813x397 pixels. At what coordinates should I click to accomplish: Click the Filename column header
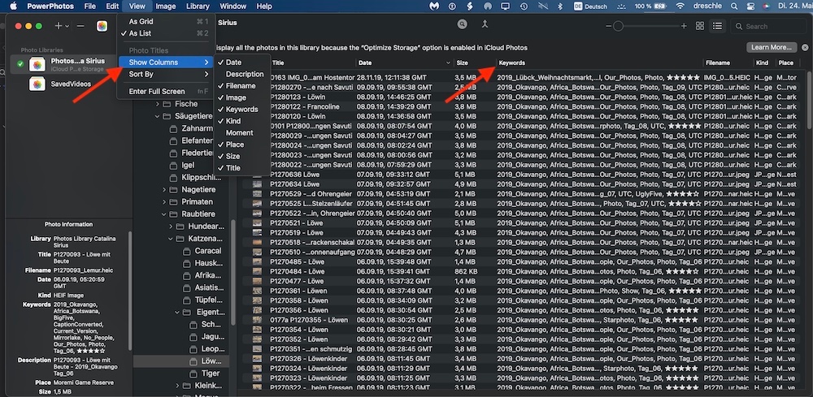(728, 63)
